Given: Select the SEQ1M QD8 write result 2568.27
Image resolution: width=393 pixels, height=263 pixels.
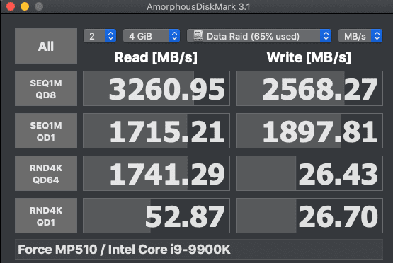Looking at the screenshot, I should [x=309, y=88].
